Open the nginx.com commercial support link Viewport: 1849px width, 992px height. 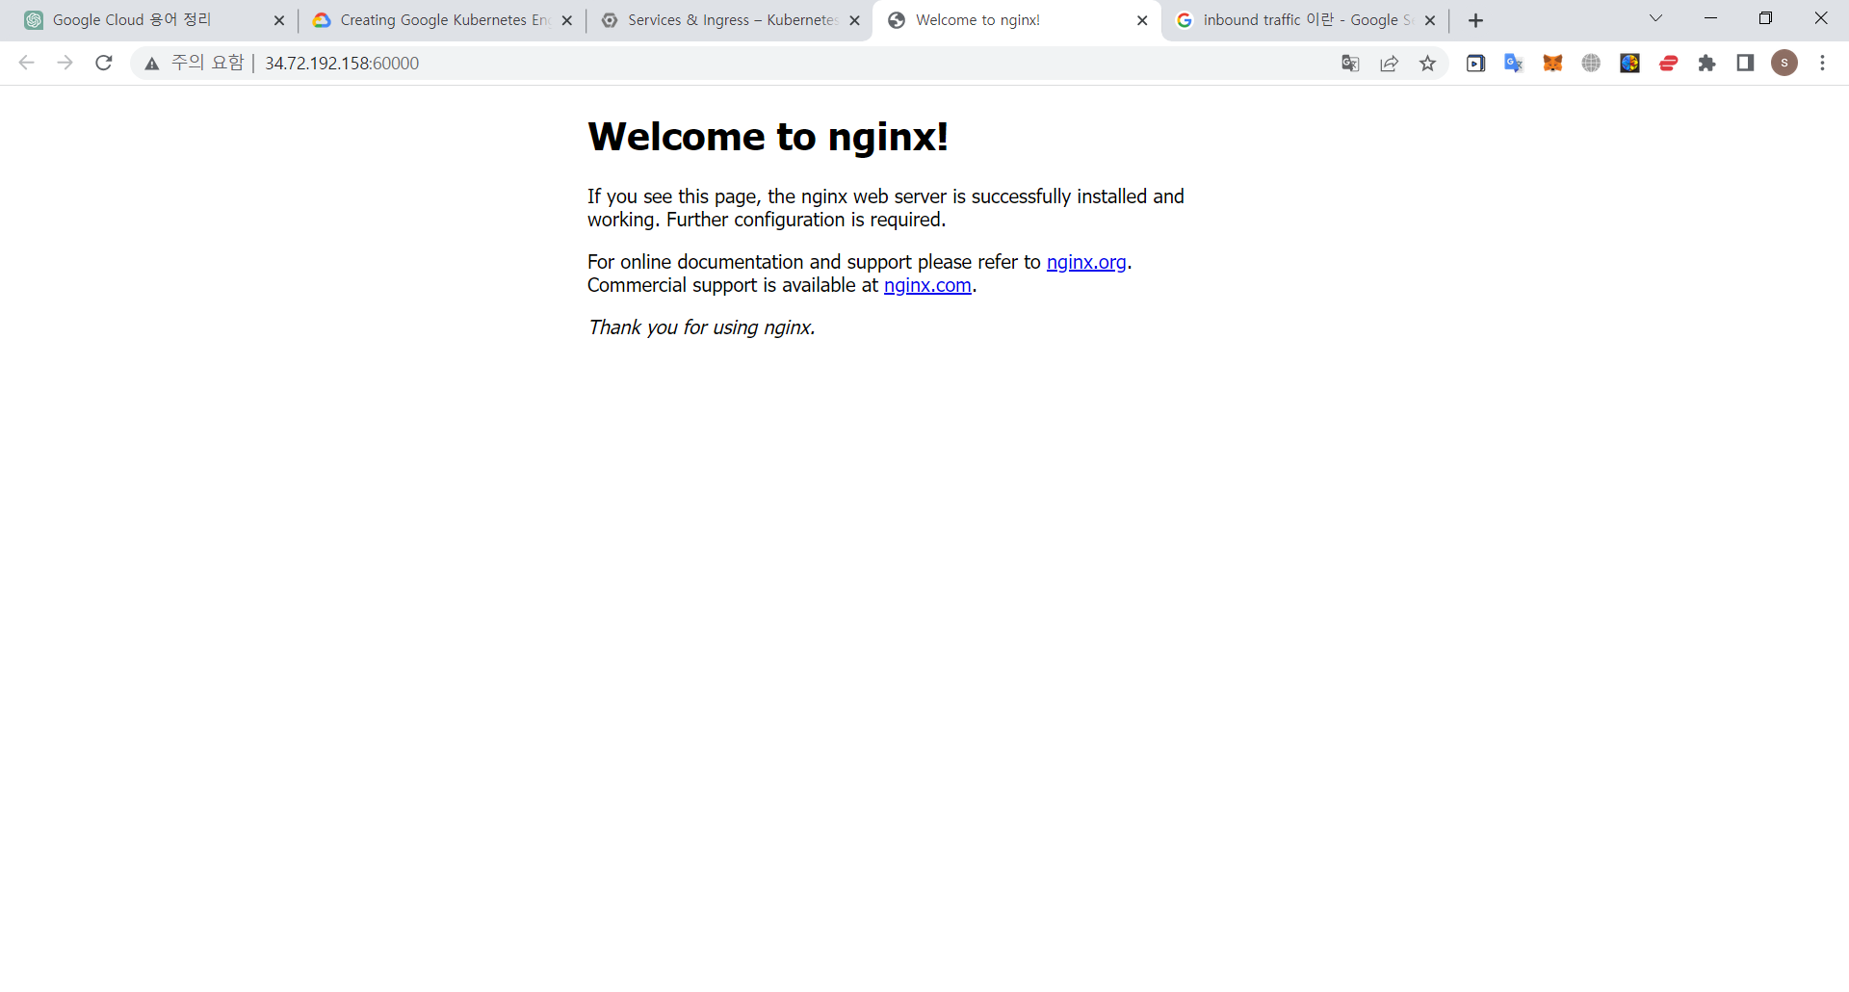pos(927,285)
